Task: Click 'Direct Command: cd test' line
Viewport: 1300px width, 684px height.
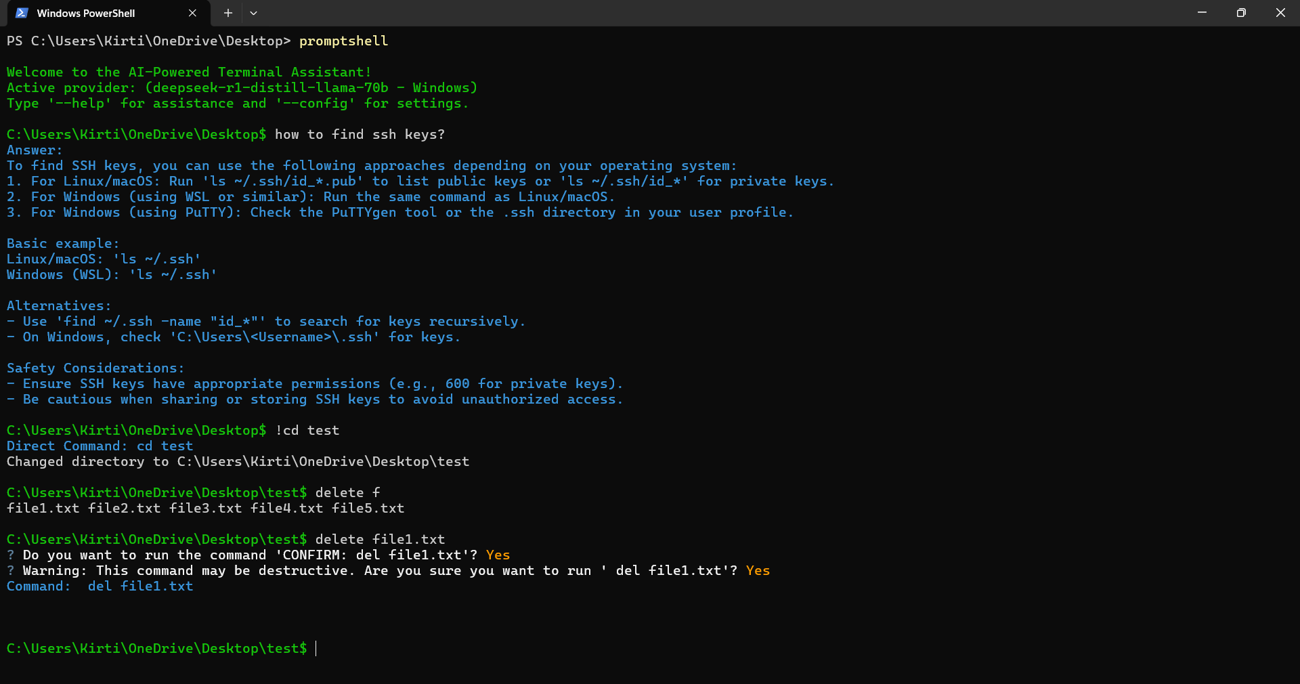Action: click(x=100, y=446)
